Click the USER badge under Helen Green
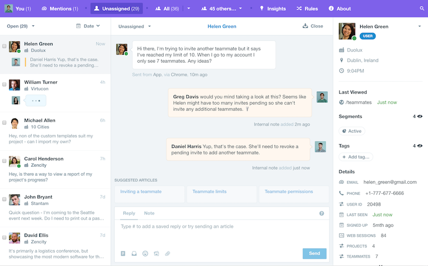428x266 pixels. tap(367, 36)
